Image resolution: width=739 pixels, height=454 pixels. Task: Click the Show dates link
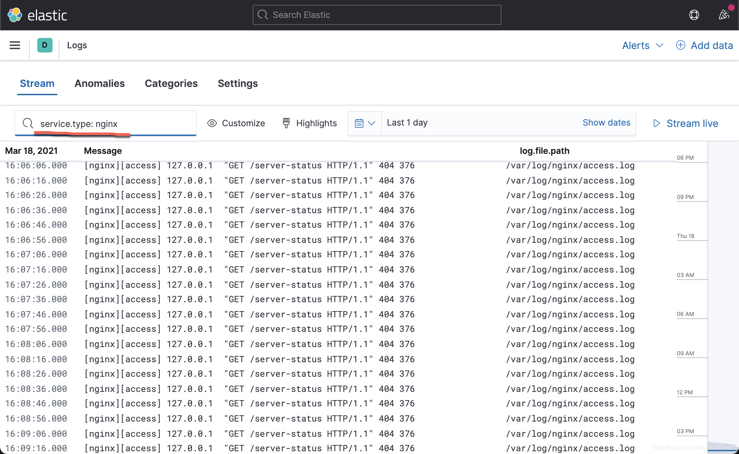pos(606,123)
